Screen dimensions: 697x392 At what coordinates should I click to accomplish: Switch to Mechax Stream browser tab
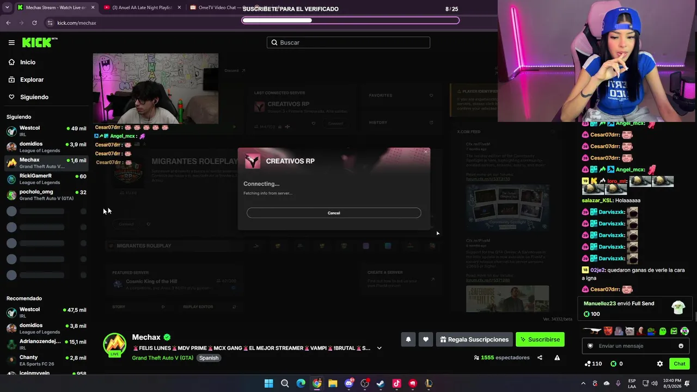[55, 8]
